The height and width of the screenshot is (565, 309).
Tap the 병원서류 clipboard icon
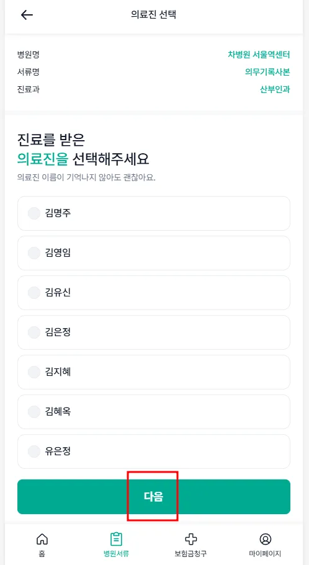pyautogui.click(x=116, y=540)
